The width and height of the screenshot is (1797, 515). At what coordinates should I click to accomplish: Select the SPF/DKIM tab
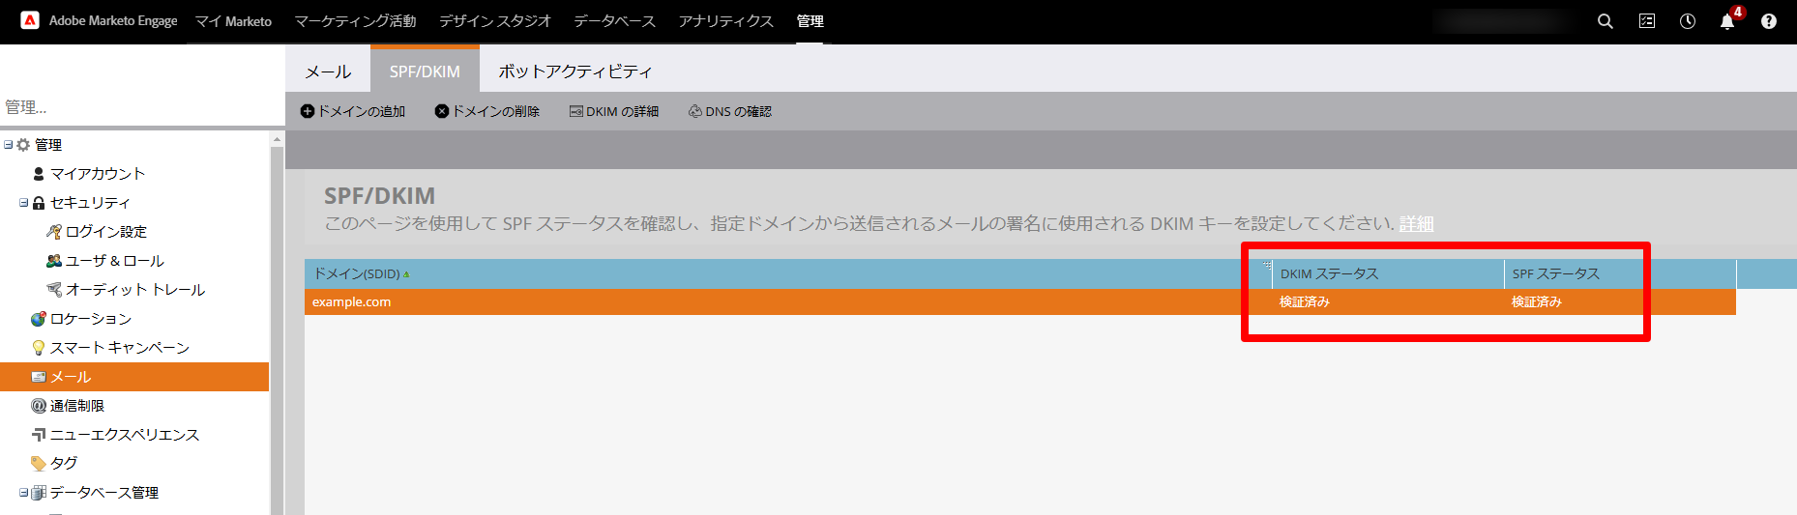pos(425,71)
